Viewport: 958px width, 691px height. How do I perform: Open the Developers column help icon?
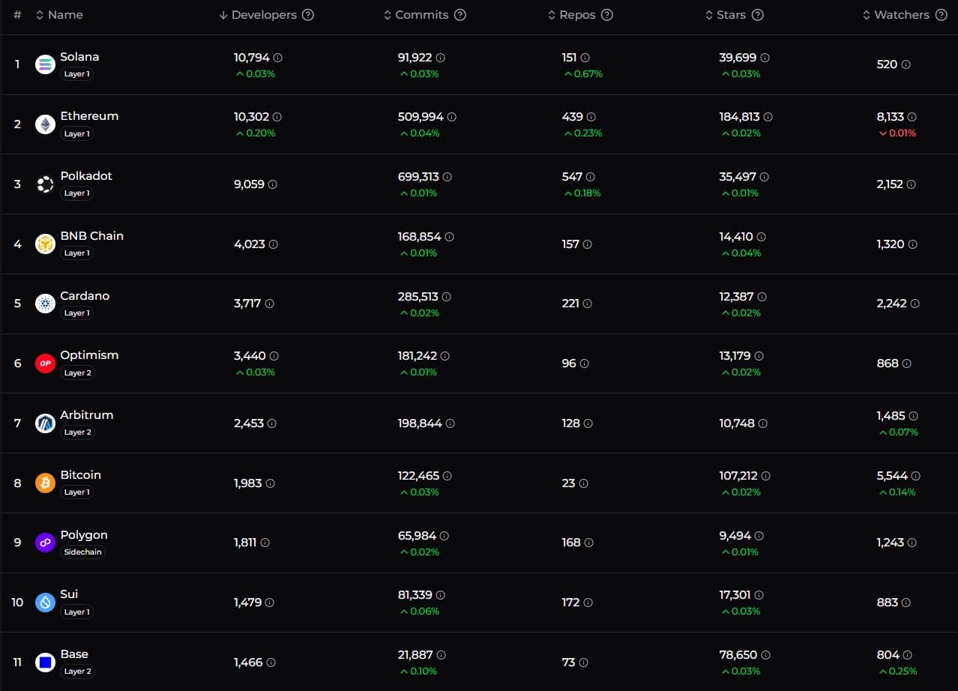pos(308,15)
